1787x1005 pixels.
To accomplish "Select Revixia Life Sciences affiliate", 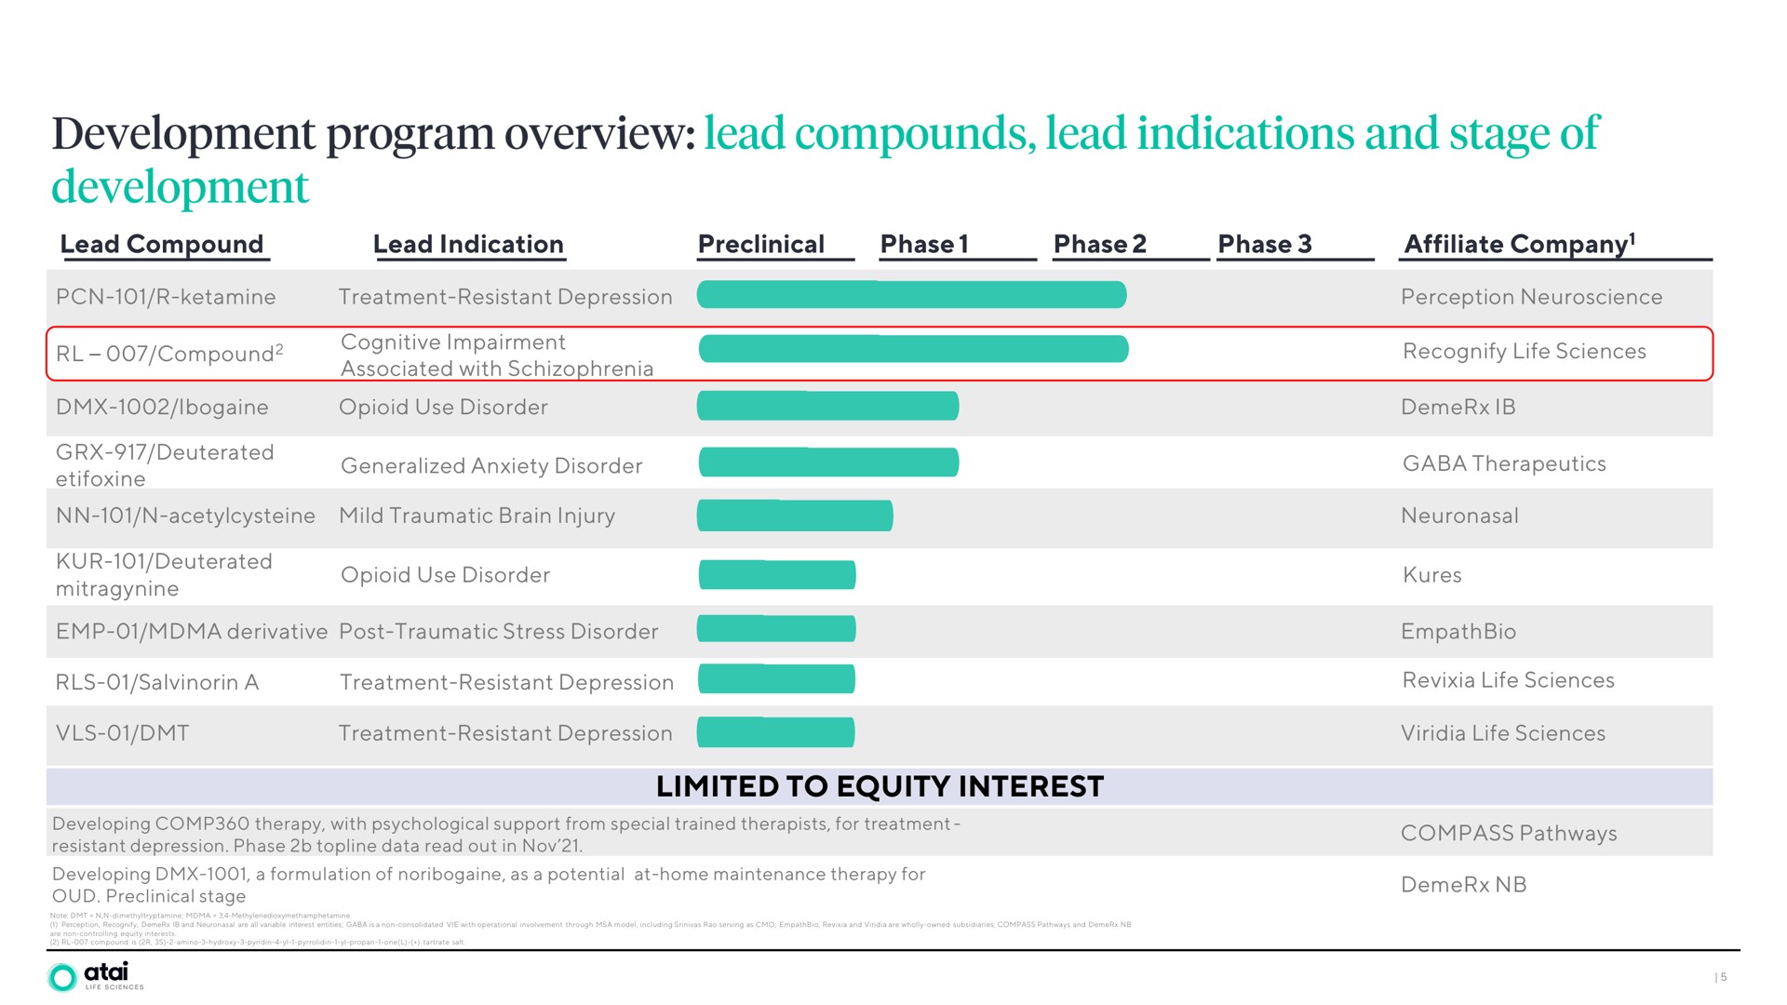I will (1508, 680).
